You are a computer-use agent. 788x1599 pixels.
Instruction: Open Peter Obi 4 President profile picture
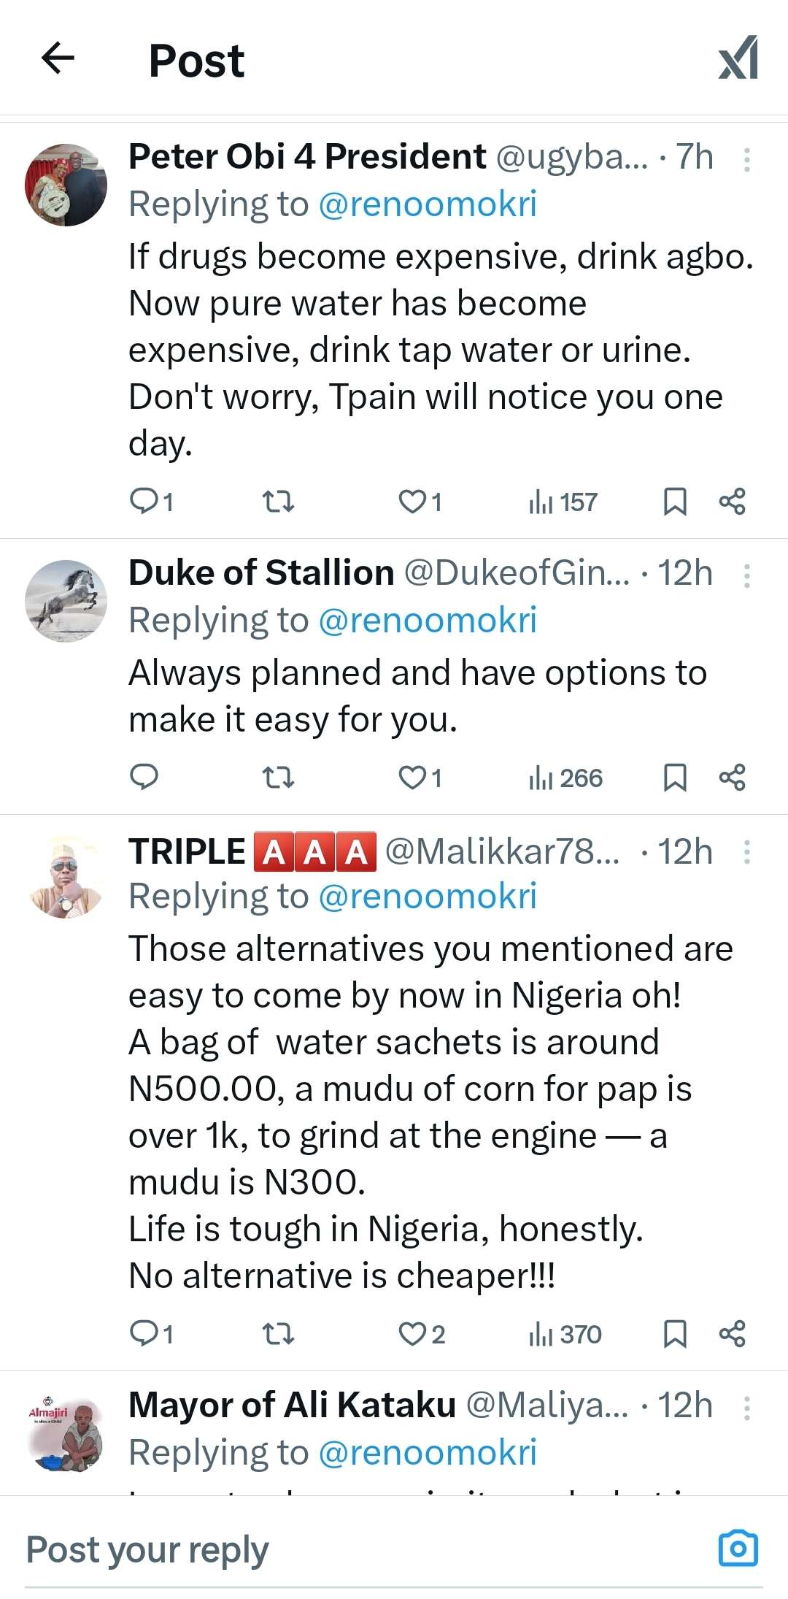pos(66,185)
